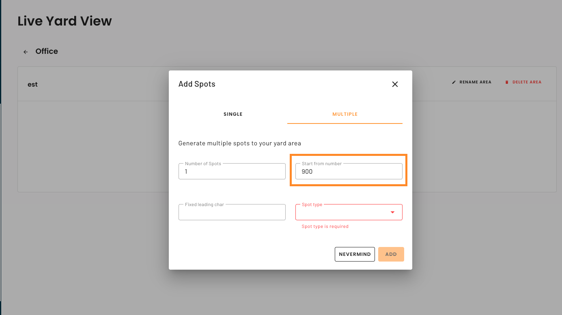Click the orange Add button
This screenshot has height=315, width=562.
(x=391, y=254)
